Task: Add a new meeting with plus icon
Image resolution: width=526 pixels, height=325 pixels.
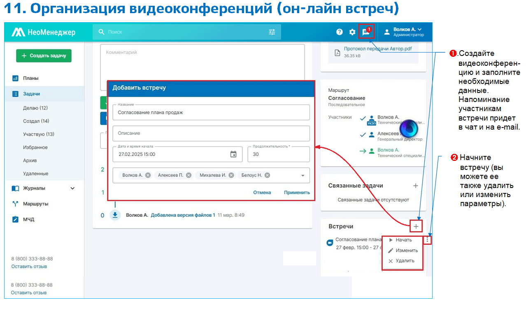Action: (x=416, y=226)
